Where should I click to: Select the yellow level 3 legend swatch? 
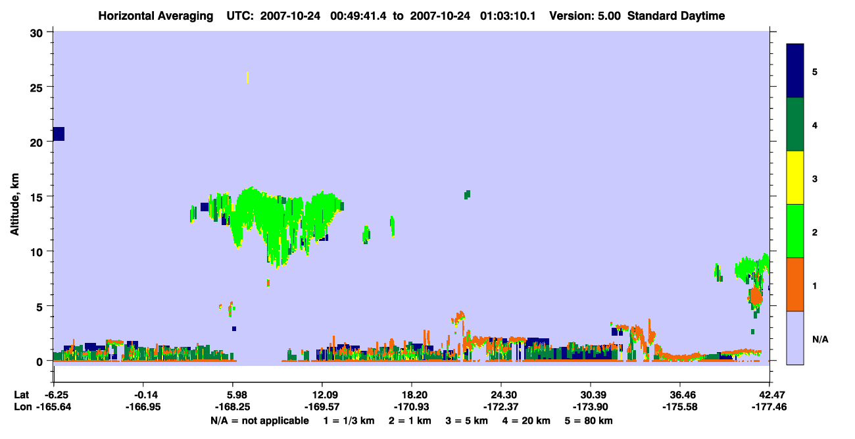(795, 178)
